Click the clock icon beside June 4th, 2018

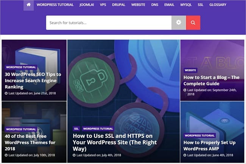click(x=185, y=155)
